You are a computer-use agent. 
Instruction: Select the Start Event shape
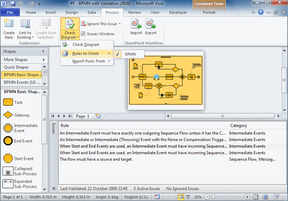pos(8,158)
